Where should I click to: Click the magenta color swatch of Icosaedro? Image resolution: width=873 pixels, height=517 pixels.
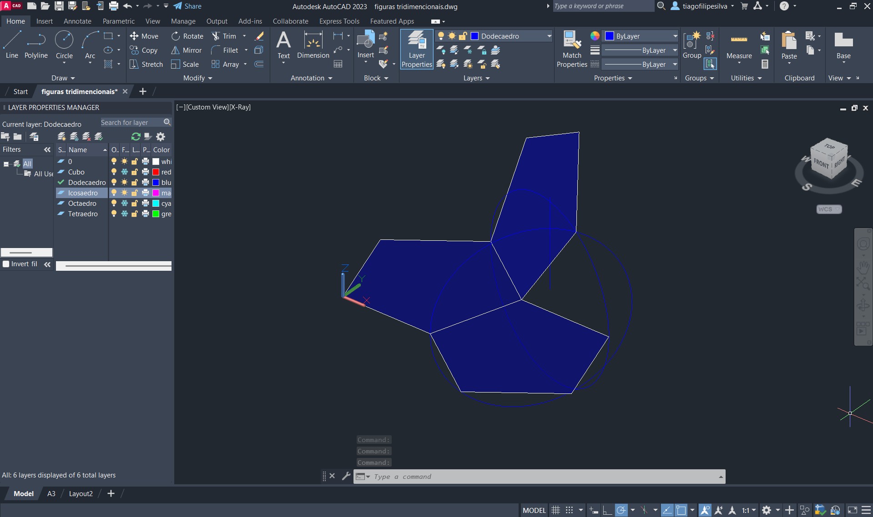[156, 193]
